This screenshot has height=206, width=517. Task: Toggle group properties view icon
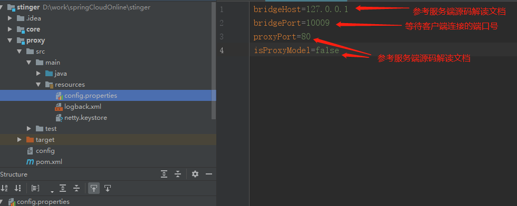click(35, 188)
